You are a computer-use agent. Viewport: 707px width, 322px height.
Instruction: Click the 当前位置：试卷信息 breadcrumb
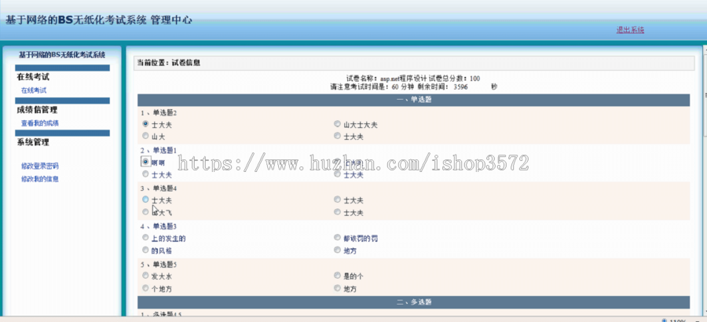pos(169,63)
